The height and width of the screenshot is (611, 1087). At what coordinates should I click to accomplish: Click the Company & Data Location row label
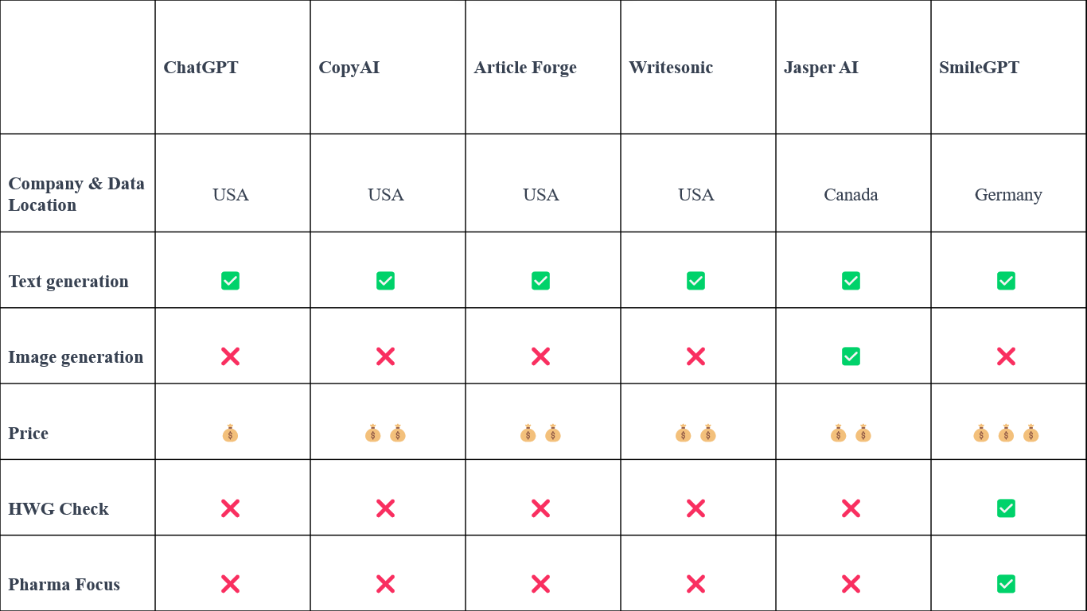point(76,194)
